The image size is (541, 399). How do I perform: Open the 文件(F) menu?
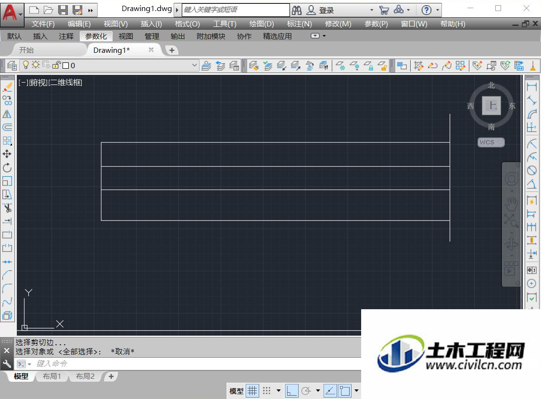43,24
